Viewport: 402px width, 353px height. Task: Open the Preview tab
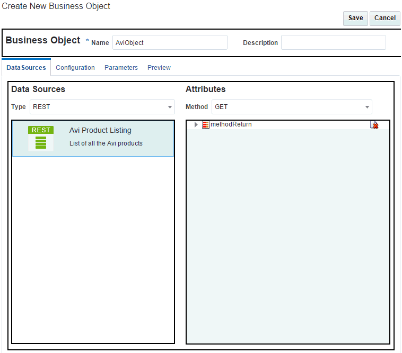click(x=159, y=68)
